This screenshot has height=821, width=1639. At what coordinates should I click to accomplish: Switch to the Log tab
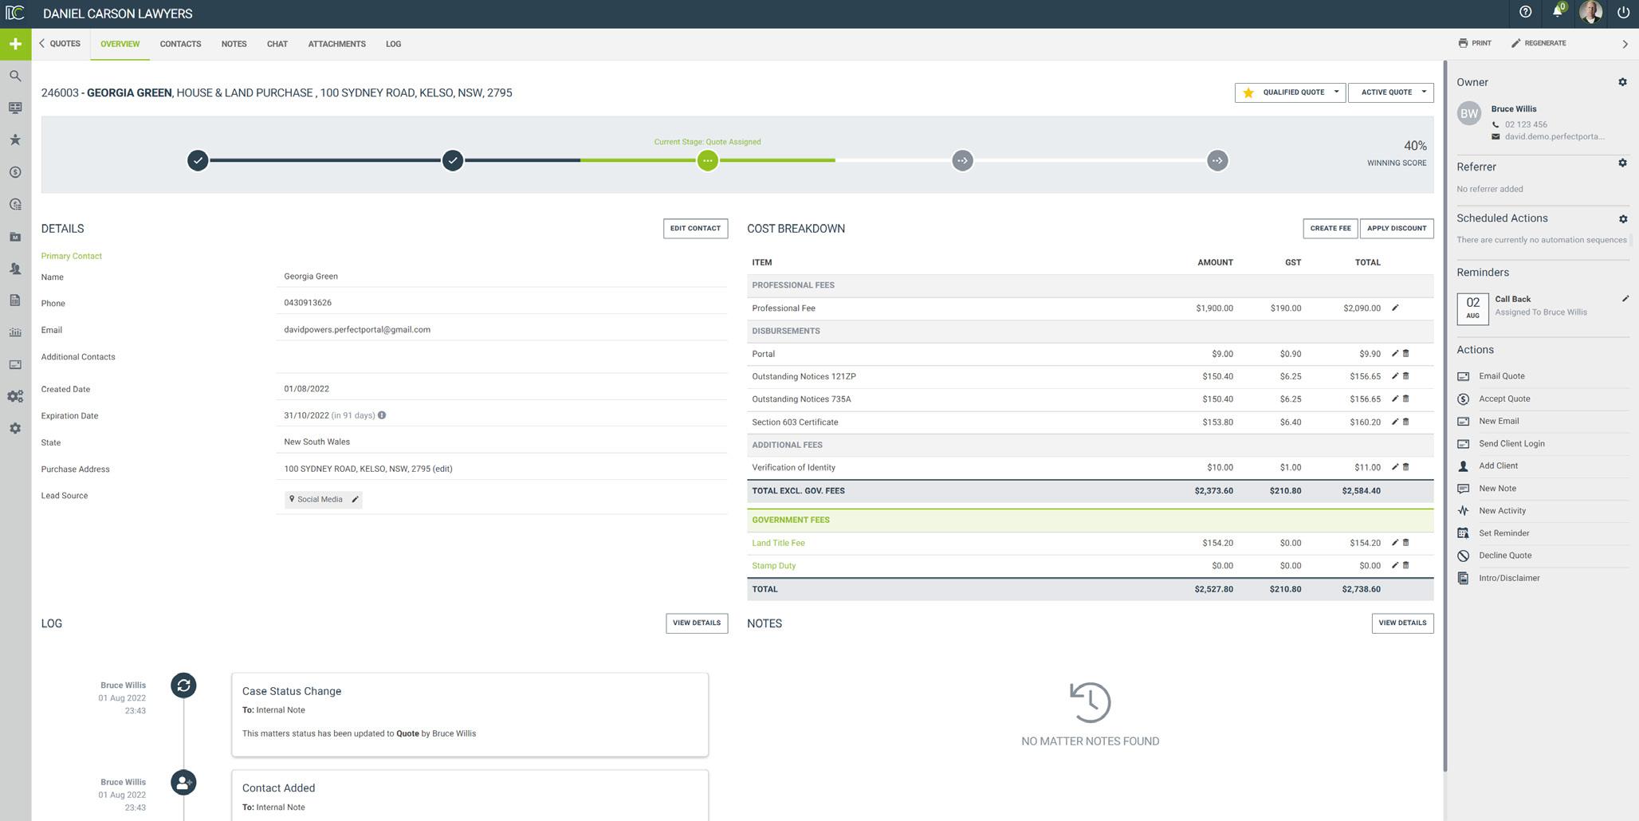[393, 44]
